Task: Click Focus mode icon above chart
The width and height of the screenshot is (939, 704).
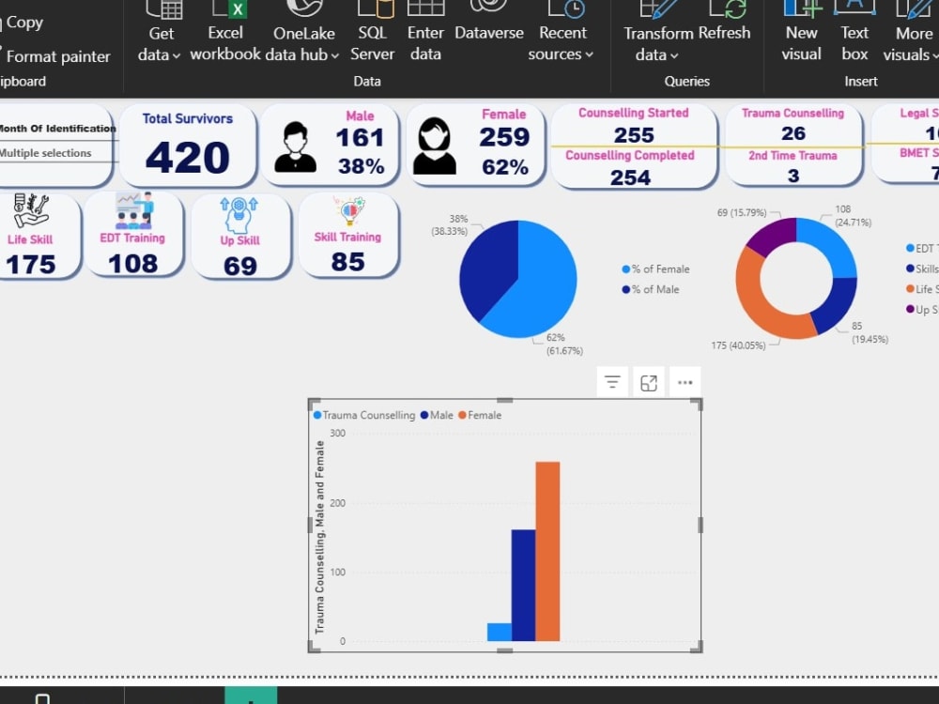Action: (x=649, y=382)
